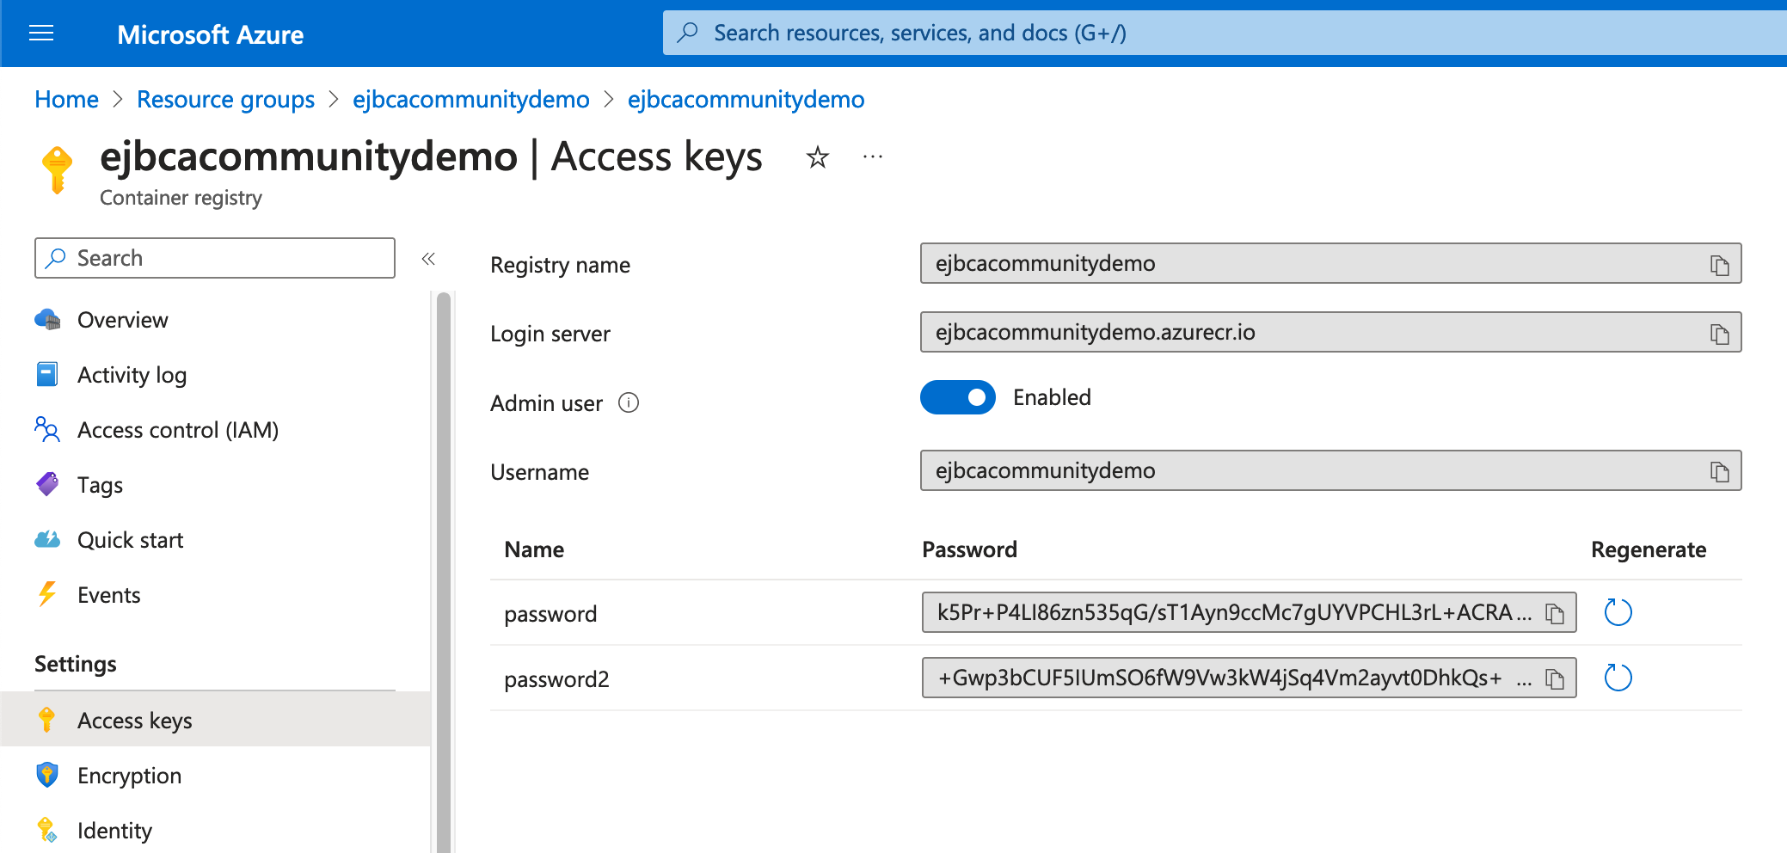View the Admin user info tooltip
The width and height of the screenshot is (1787, 853).
point(629,403)
